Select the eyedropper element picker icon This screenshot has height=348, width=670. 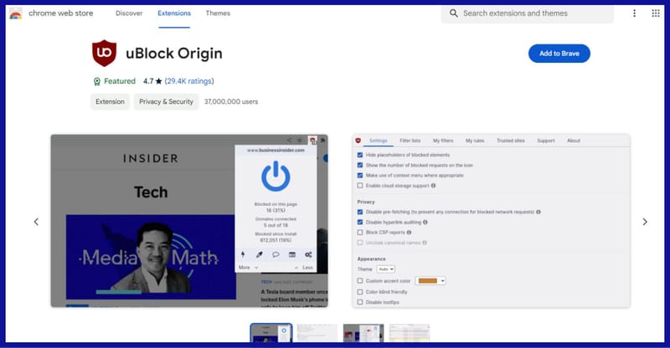(259, 254)
